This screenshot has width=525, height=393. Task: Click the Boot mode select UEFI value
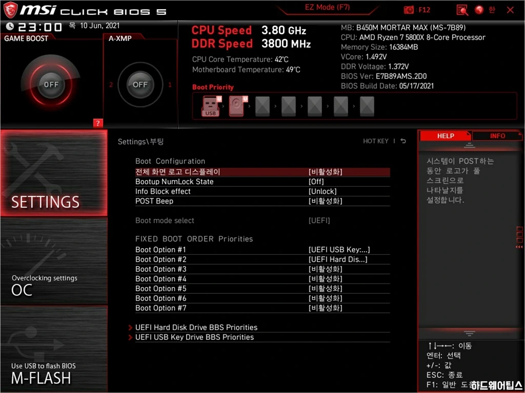pos(319,221)
